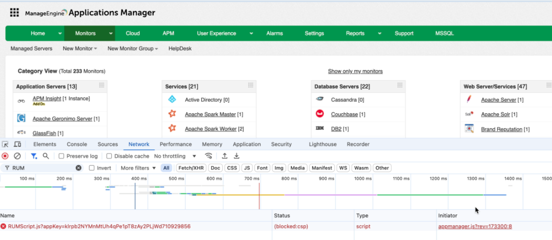Image resolution: width=552 pixels, height=240 pixels.
Task: Click the Export HAR download icon
Action: [x=237, y=156]
